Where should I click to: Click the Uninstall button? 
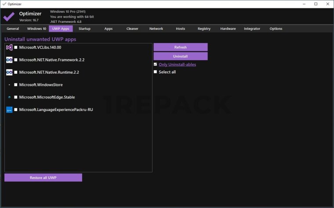[x=180, y=56]
